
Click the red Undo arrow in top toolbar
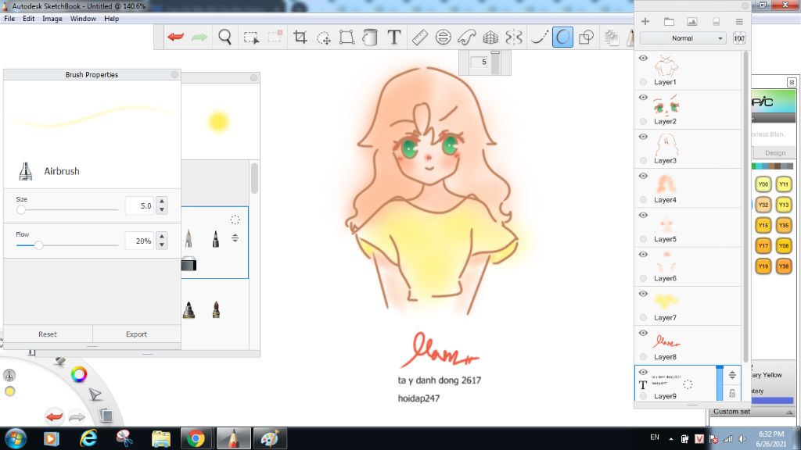click(176, 37)
